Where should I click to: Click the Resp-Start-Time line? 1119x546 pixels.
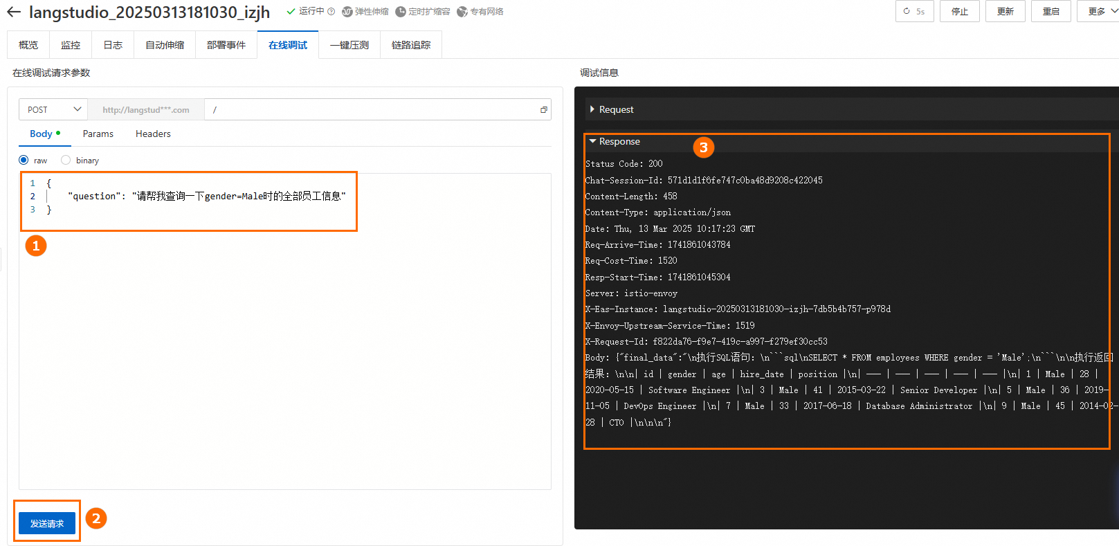tap(658, 277)
